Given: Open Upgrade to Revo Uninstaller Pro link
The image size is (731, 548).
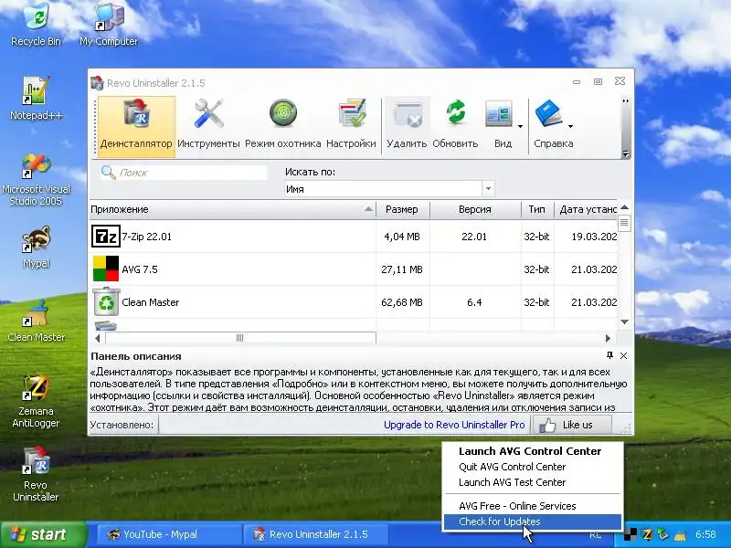Looking at the screenshot, I should click(x=454, y=425).
